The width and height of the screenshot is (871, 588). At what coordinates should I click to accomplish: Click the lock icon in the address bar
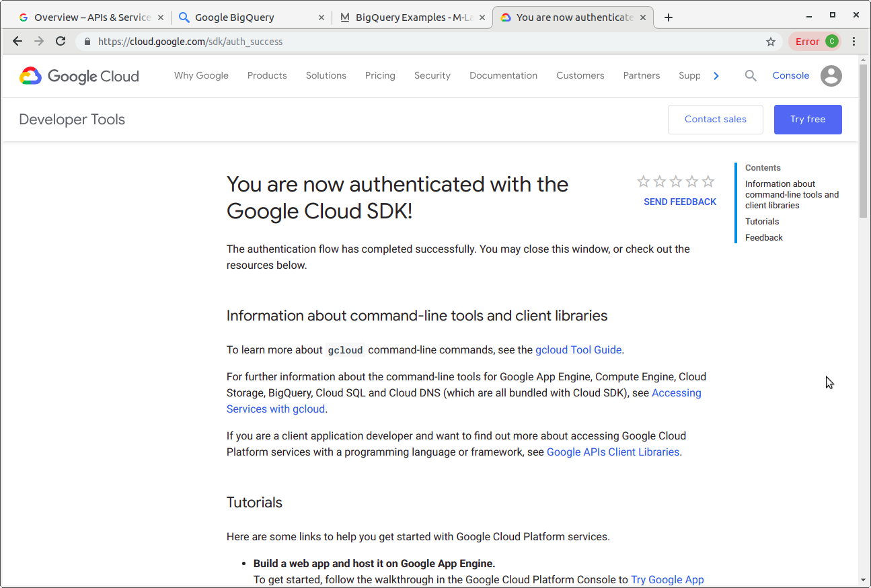click(x=87, y=41)
